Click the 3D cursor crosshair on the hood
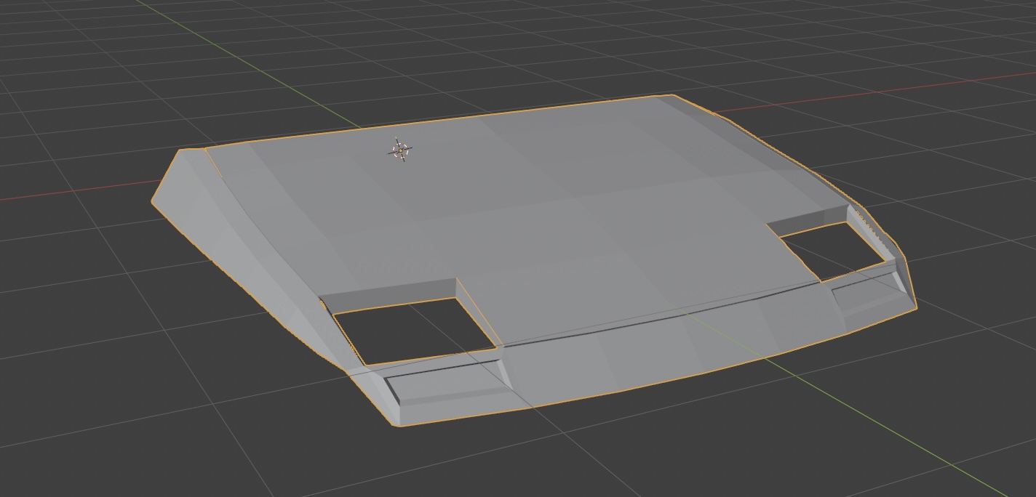 (x=399, y=150)
